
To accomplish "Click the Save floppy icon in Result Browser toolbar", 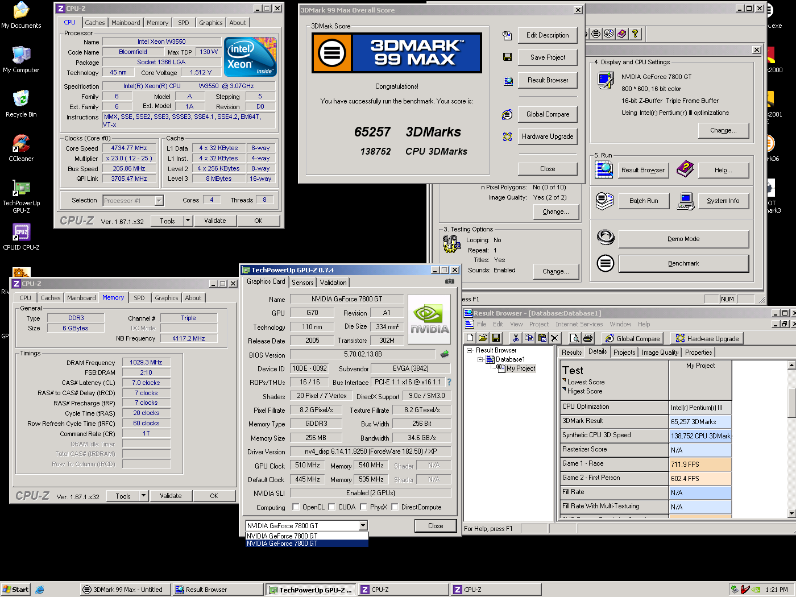I will 496,338.
